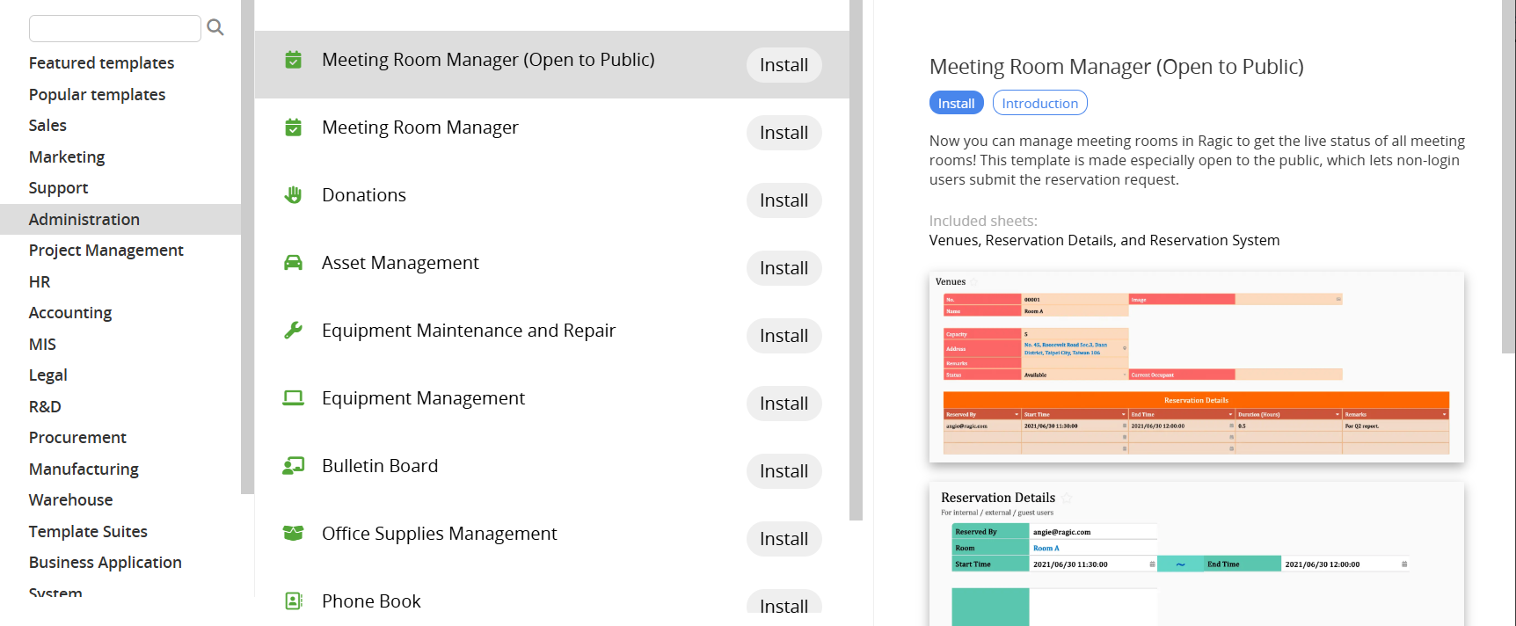This screenshot has width=1516, height=626.
Task: Focus the template search input field
Action: pyautogui.click(x=115, y=28)
